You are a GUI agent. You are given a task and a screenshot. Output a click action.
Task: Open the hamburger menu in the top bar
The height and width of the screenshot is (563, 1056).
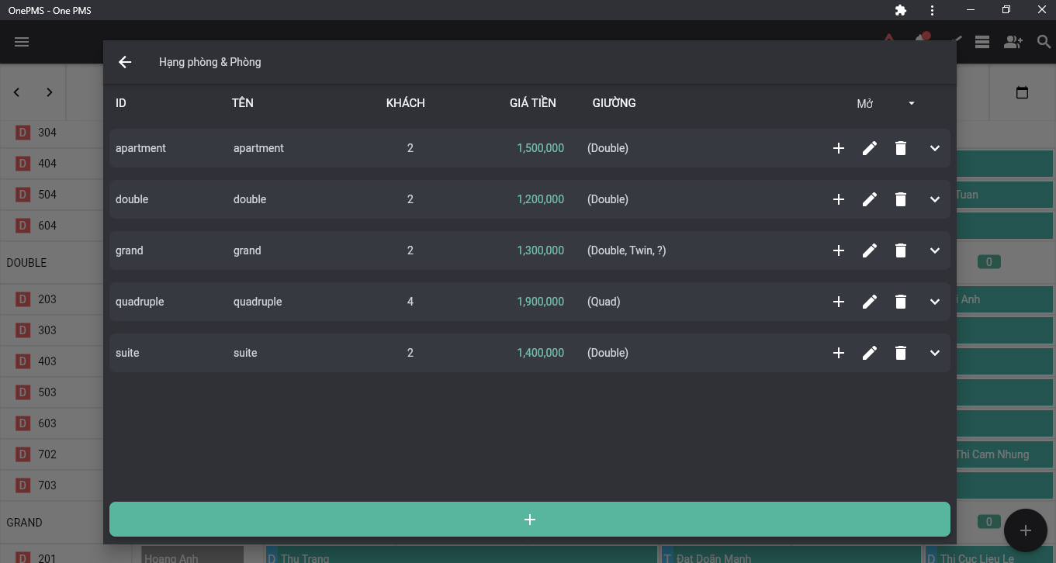22,42
